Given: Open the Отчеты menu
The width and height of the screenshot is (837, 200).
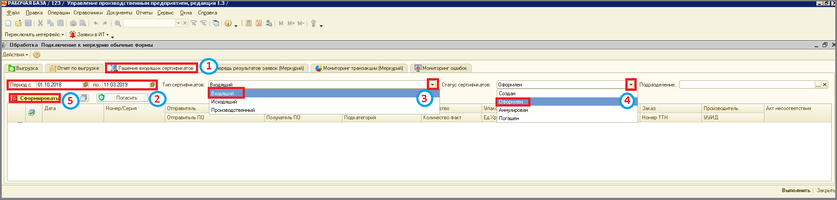Looking at the screenshot, I should click(144, 13).
